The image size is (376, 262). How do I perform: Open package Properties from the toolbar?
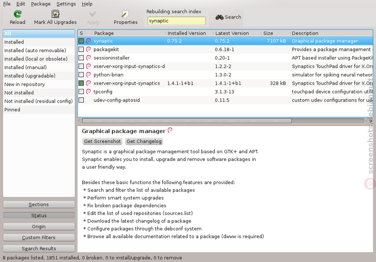click(125, 17)
